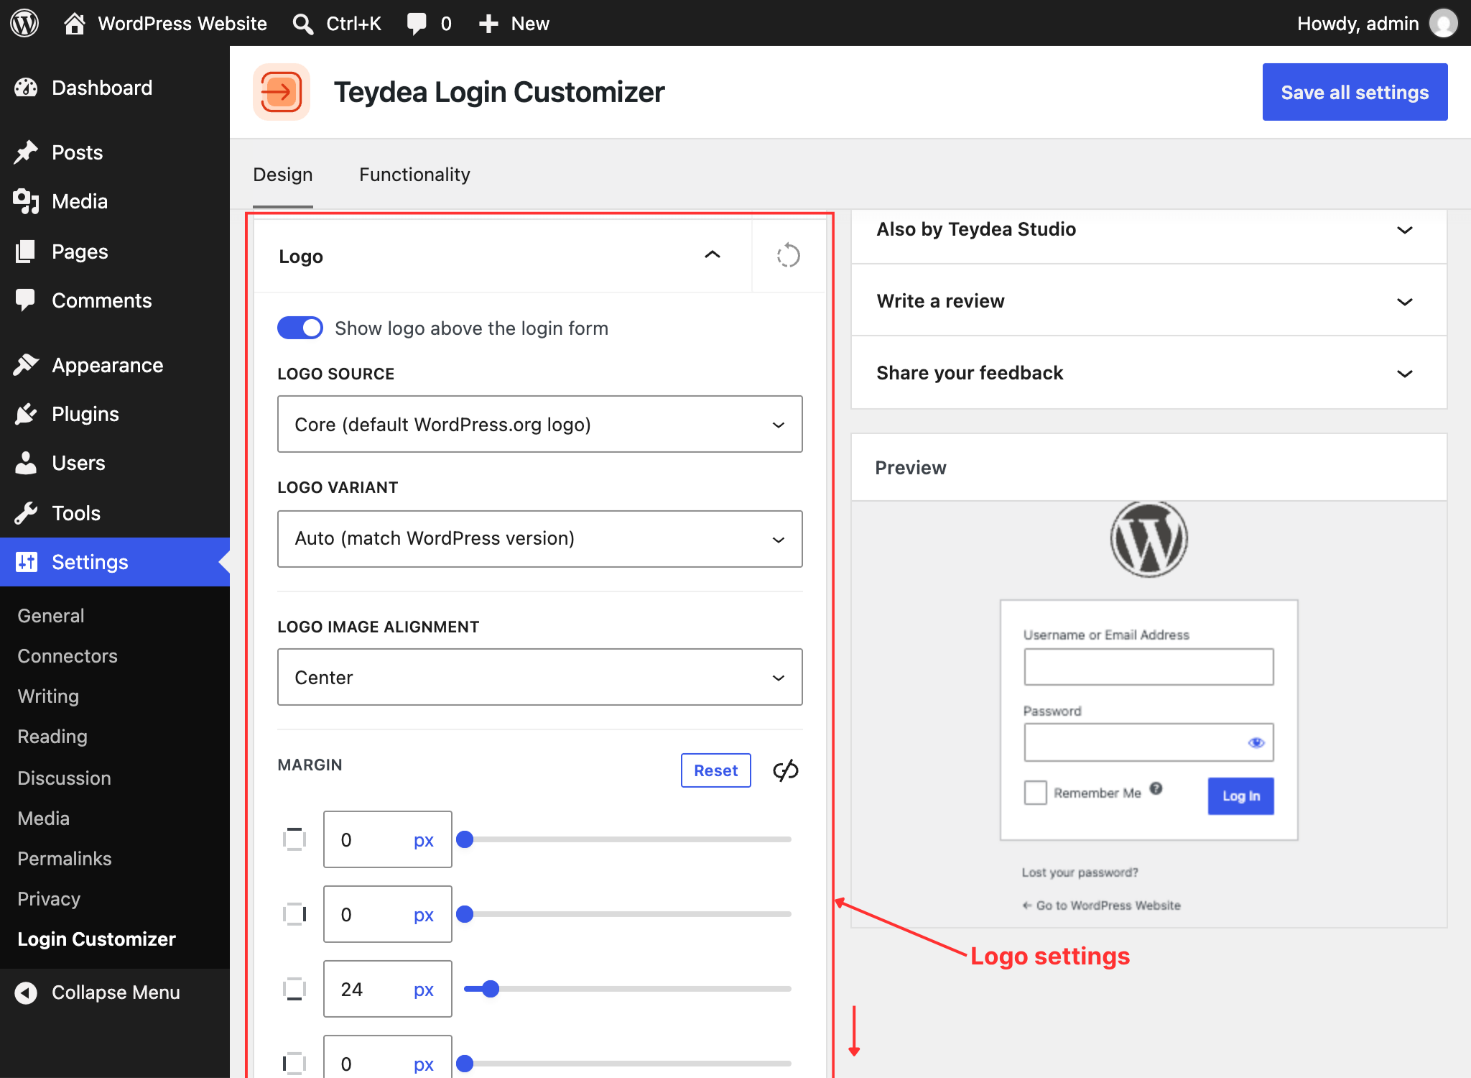Click the Appearance brush icon
This screenshot has width=1471, height=1078.
pos(26,365)
